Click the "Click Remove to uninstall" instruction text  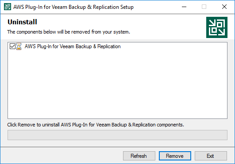tap(96, 125)
